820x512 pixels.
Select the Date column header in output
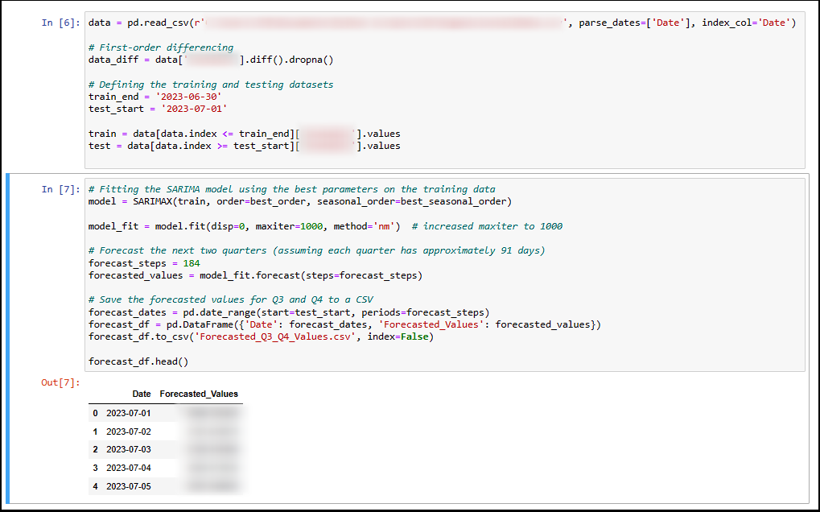click(142, 394)
